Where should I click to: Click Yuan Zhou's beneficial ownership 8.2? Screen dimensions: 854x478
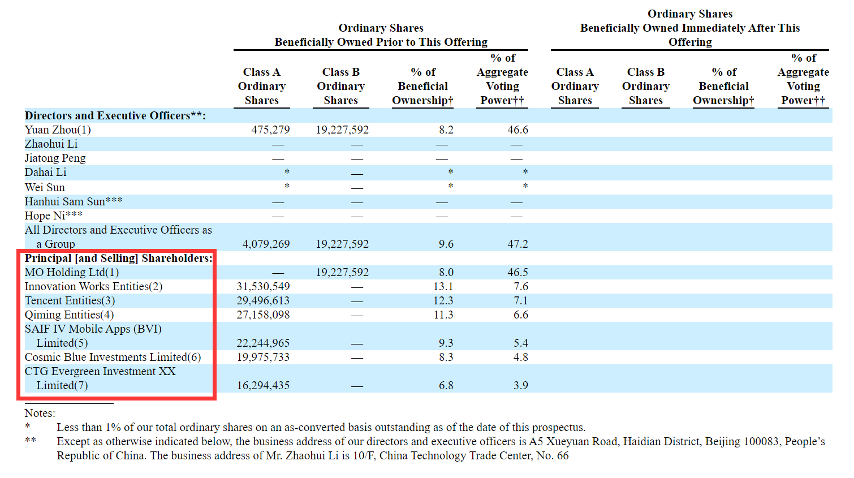[x=446, y=130]
